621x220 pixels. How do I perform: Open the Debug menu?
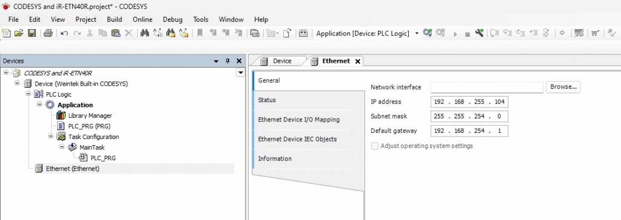[x=173, y=19]
